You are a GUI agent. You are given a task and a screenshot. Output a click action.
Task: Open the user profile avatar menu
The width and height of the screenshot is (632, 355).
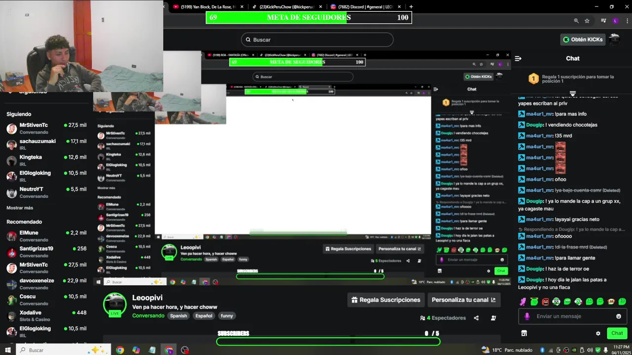[x=615, y=39]
